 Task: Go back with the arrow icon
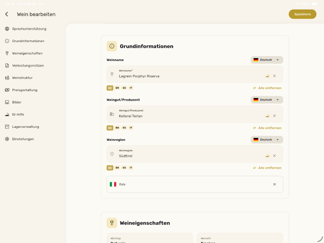click(x=7, y=14)
